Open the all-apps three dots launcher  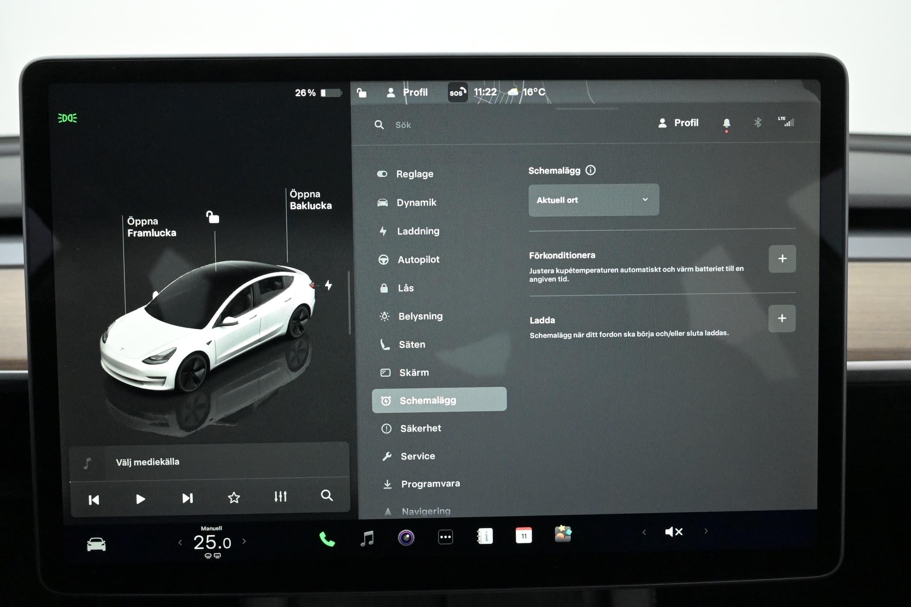coord(445,537)
